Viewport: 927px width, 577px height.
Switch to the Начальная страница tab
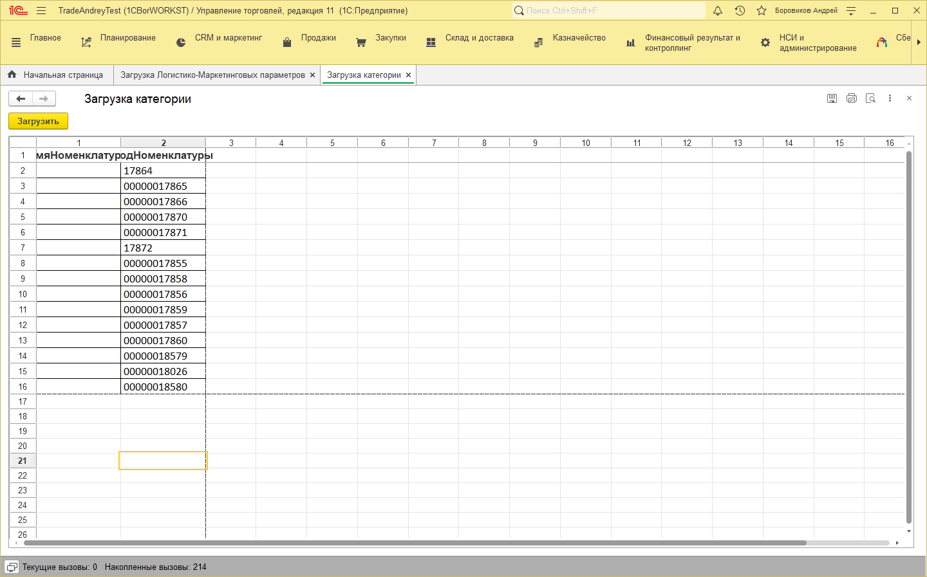[x=56, y=75]
